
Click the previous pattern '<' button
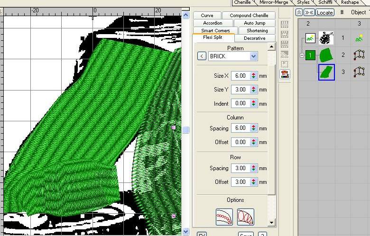tap(202, 56)
